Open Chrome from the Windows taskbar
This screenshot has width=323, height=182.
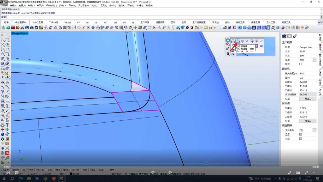tap(45, 179)
